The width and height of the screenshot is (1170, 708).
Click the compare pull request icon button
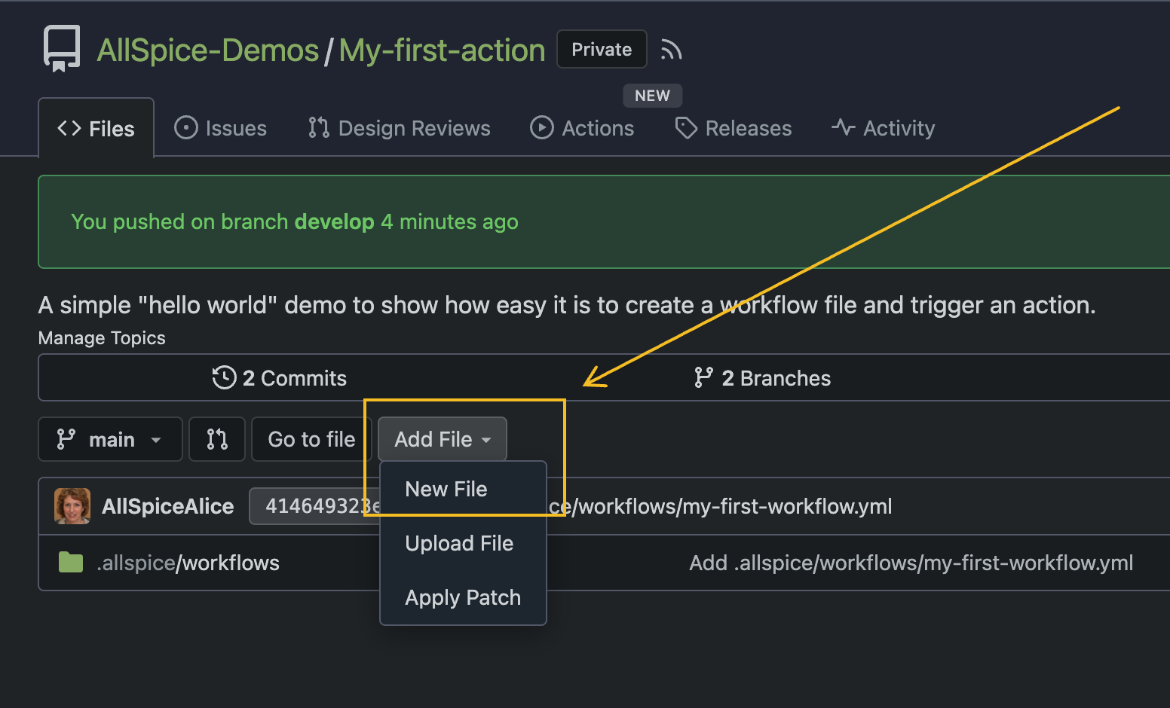pos(217,439)
